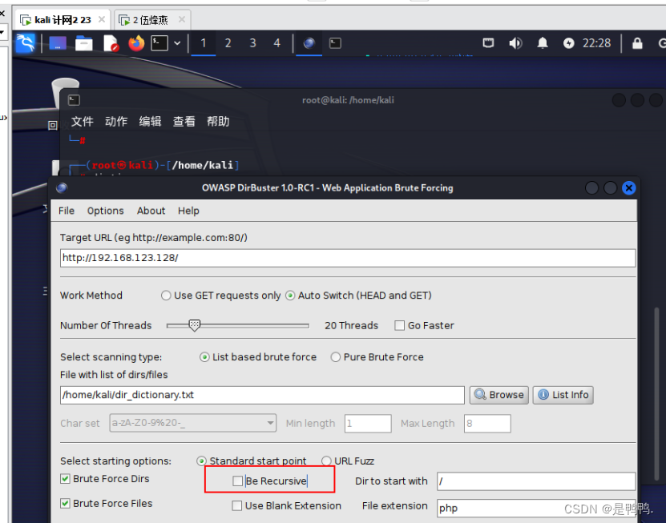Open the volume control tray icon
Screen dimensions: 666x523
[515, 43]
